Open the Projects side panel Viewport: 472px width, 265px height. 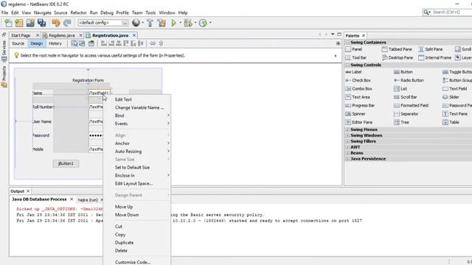click(4, 77)
